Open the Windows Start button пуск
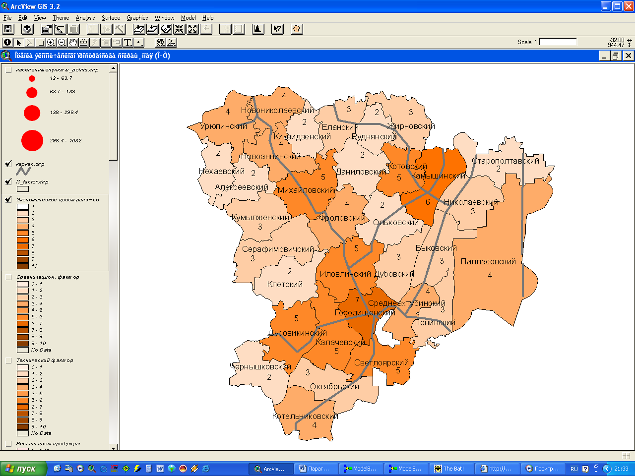The image size is (635, 476). (23, 469)
